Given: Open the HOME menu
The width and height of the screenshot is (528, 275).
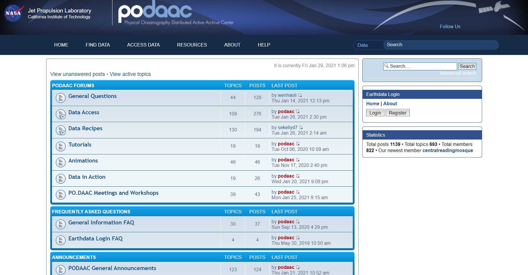Looking at the screenshot, I should click(x=61, y=45).
